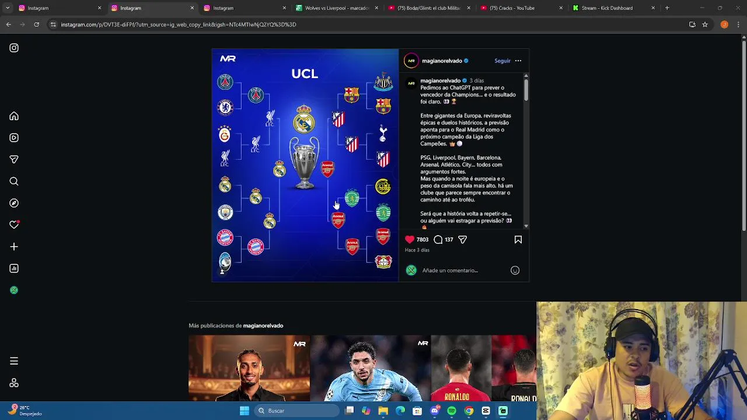Close the active Instagram tab
This screenshot has width=747, height=420.
coord(192,8)
